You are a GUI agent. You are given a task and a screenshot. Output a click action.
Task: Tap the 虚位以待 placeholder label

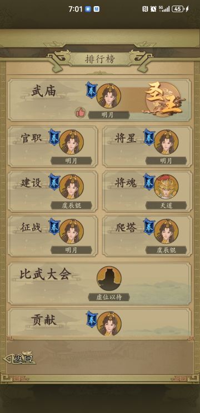click(x=109, y=297)
